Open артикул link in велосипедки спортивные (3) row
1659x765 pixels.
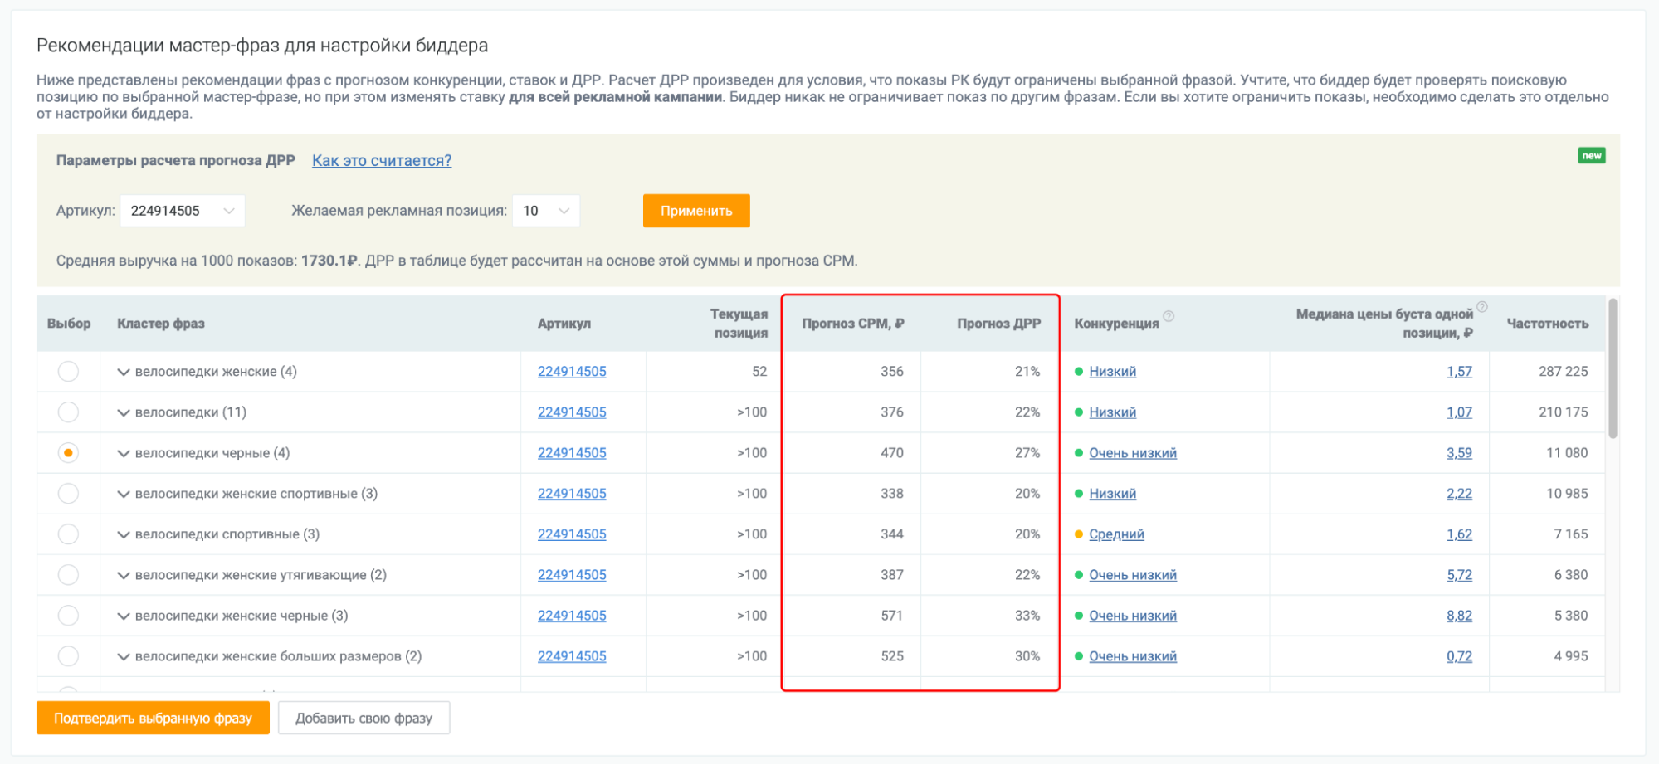coord(572,534)
